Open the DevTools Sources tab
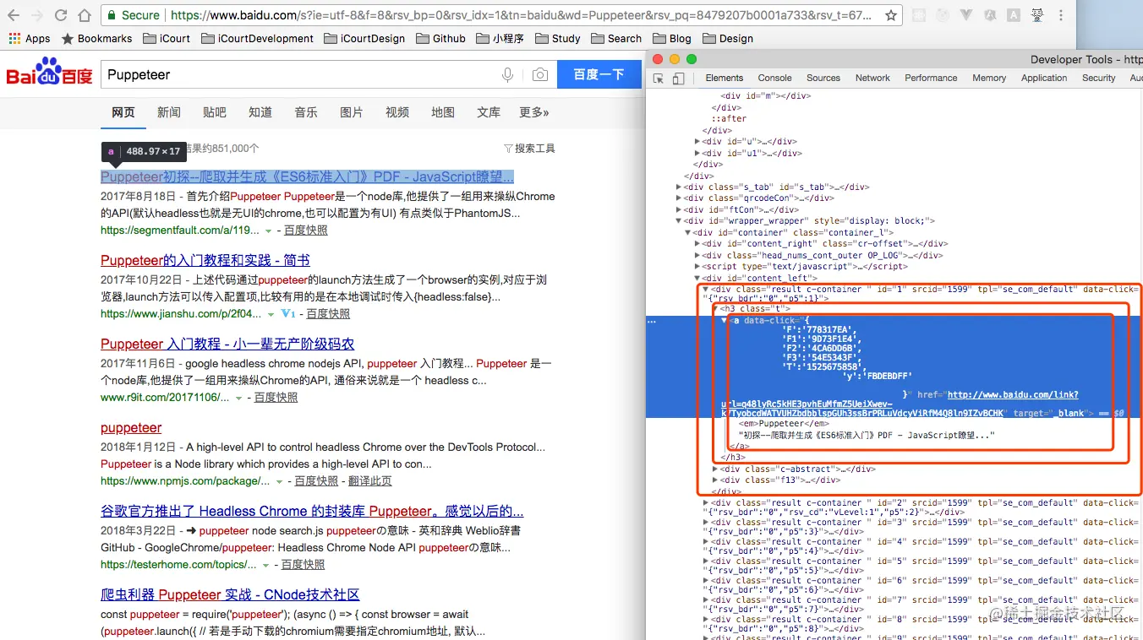This screenshot has width=1143, height=640. click(x=823, y=78)
